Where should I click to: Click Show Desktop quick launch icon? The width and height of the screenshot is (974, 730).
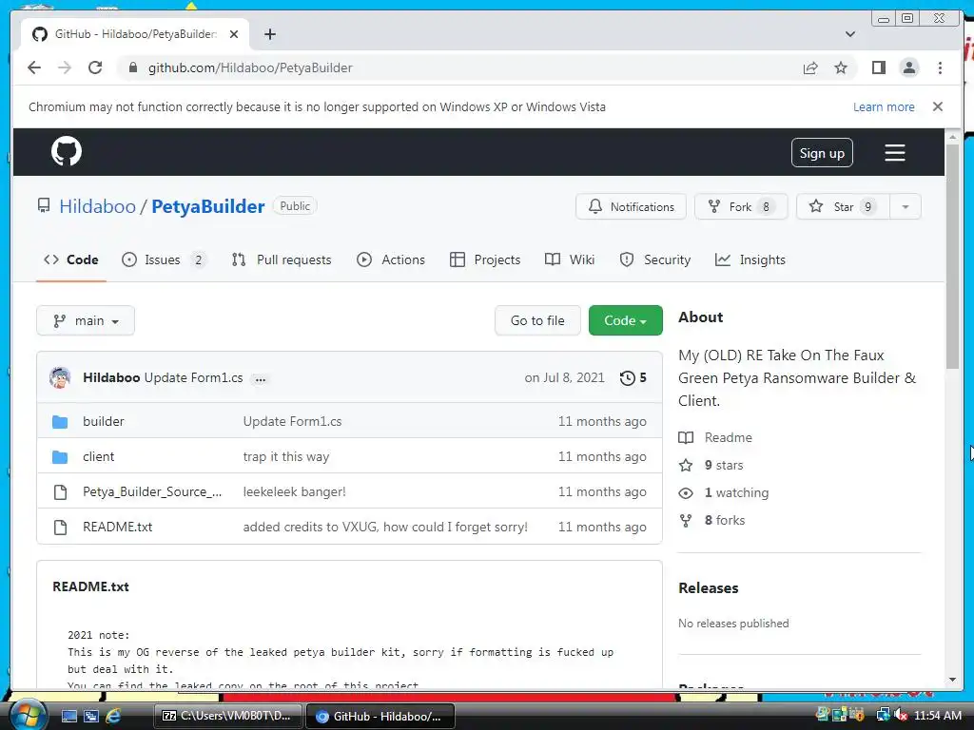click(x=68, y=716)
